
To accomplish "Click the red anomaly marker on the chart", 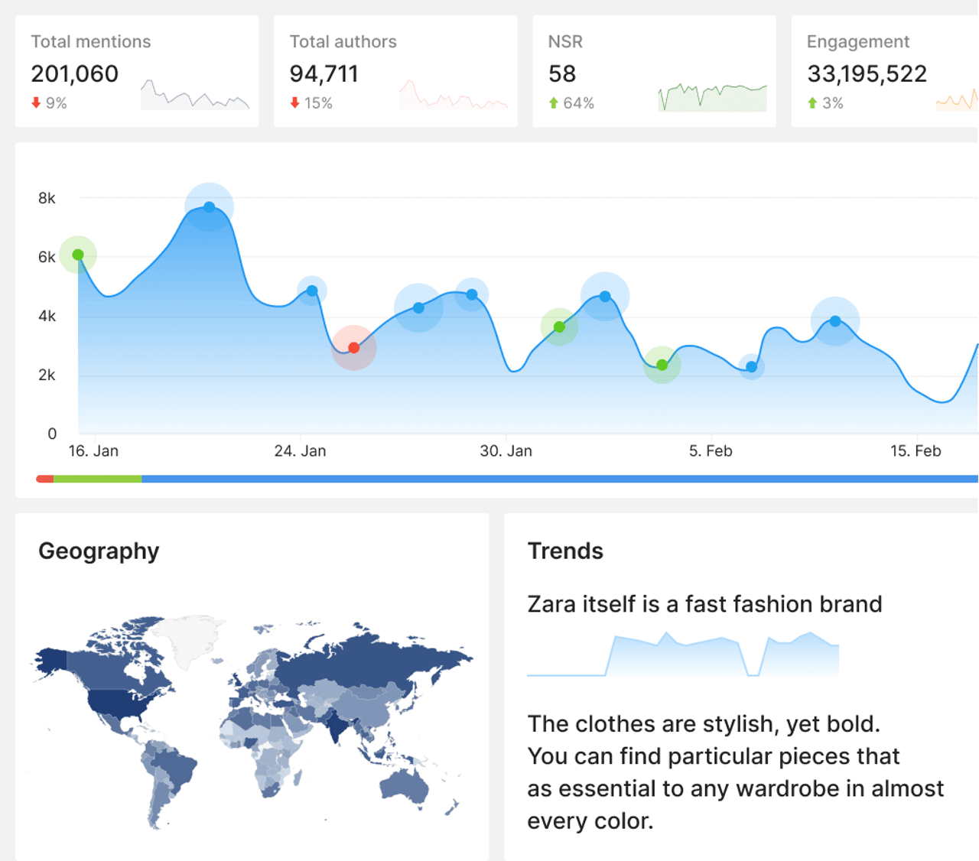I will pos(354,347).
